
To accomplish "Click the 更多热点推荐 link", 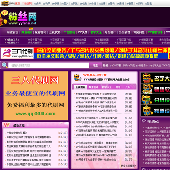I will click(x=128, y=166).
